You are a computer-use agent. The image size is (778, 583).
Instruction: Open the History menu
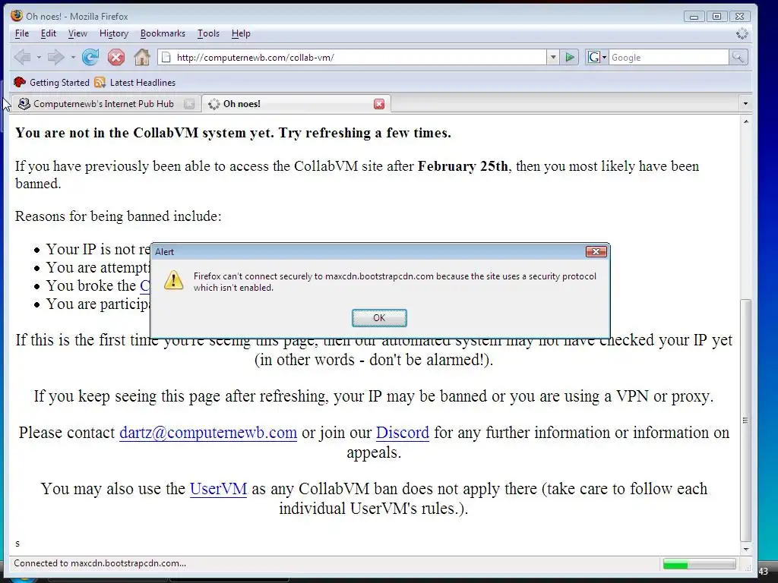pos(114,33)
